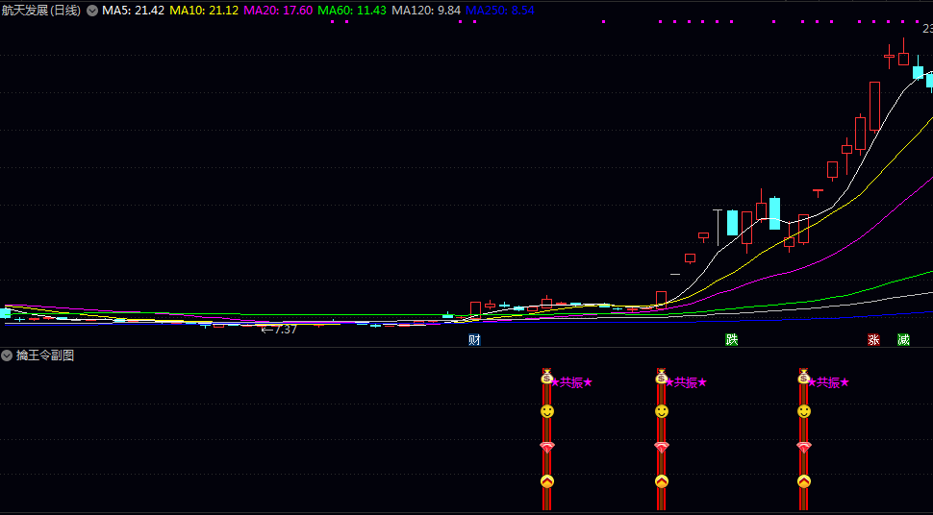Click the blue 财 marker icon
Screen dimensions: 933x515
(x=474, y=340)
